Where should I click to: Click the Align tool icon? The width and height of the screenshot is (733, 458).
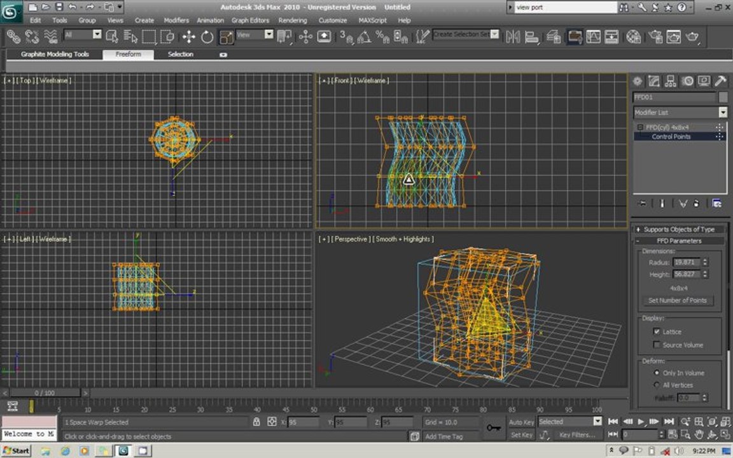[x=531, y=36]
